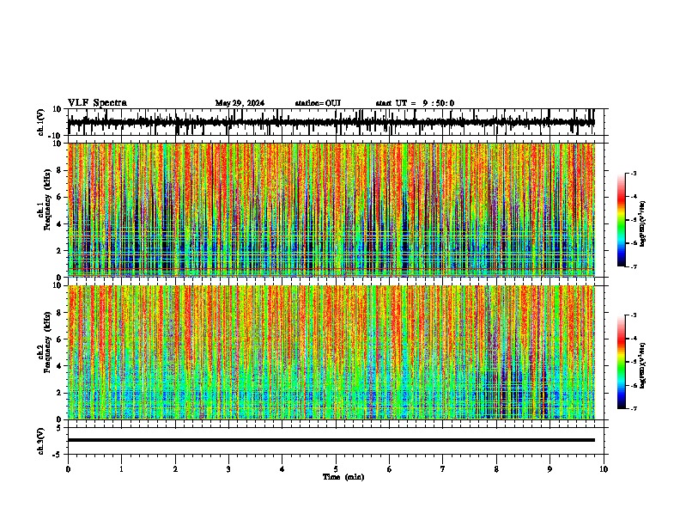Click the '4' kHz tick on ch.2 axis

coord(59,366)
